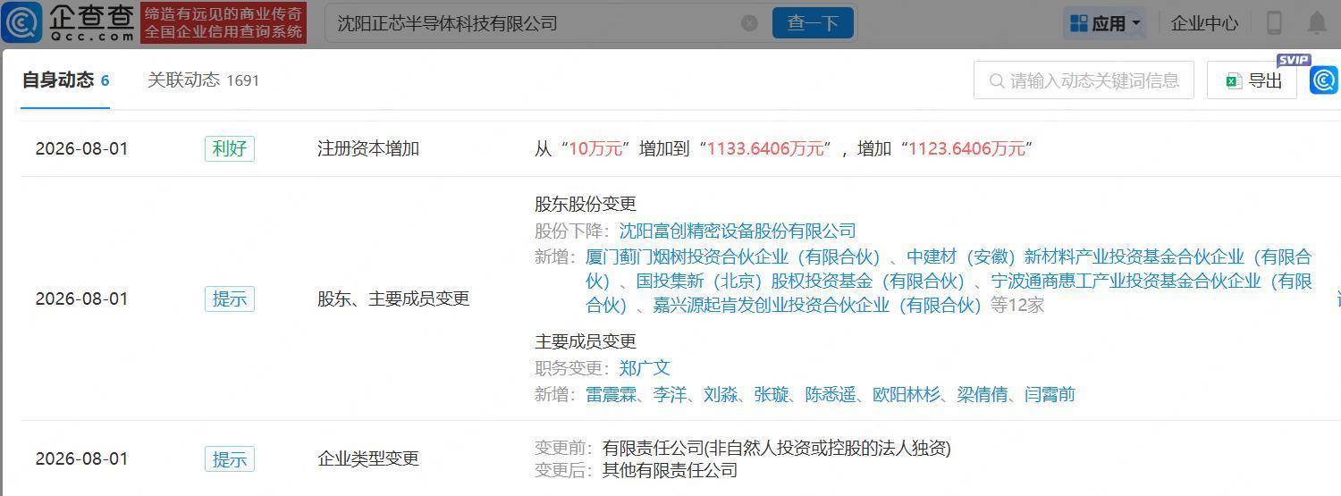Screen dimensions: 1341x496
Task: Click the 导出 export button
Action: point(1252,80)
